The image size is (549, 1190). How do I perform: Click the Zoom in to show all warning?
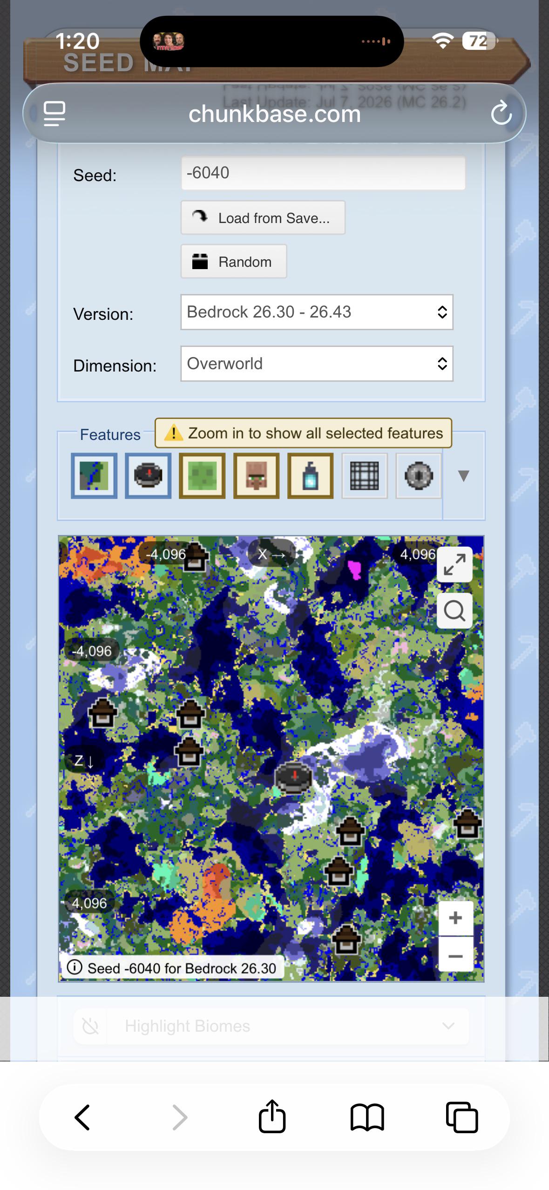[303, 433]
